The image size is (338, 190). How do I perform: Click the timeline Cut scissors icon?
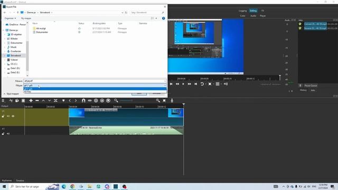point(11,100)
